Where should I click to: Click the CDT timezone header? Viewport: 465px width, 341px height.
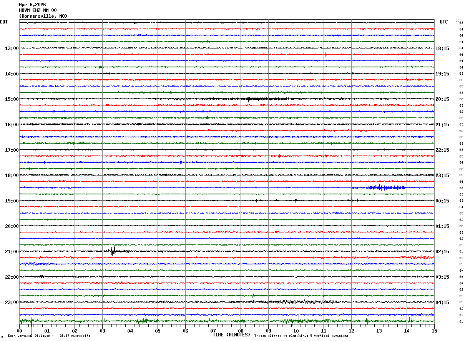point(4,22)
